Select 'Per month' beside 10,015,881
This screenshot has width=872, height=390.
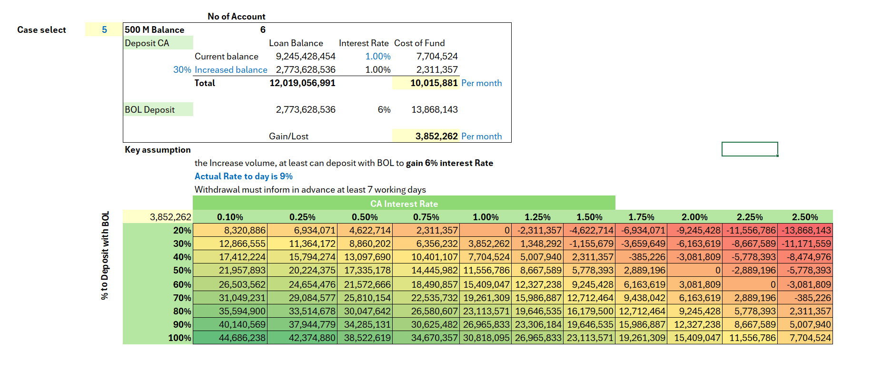coord(481,83)
